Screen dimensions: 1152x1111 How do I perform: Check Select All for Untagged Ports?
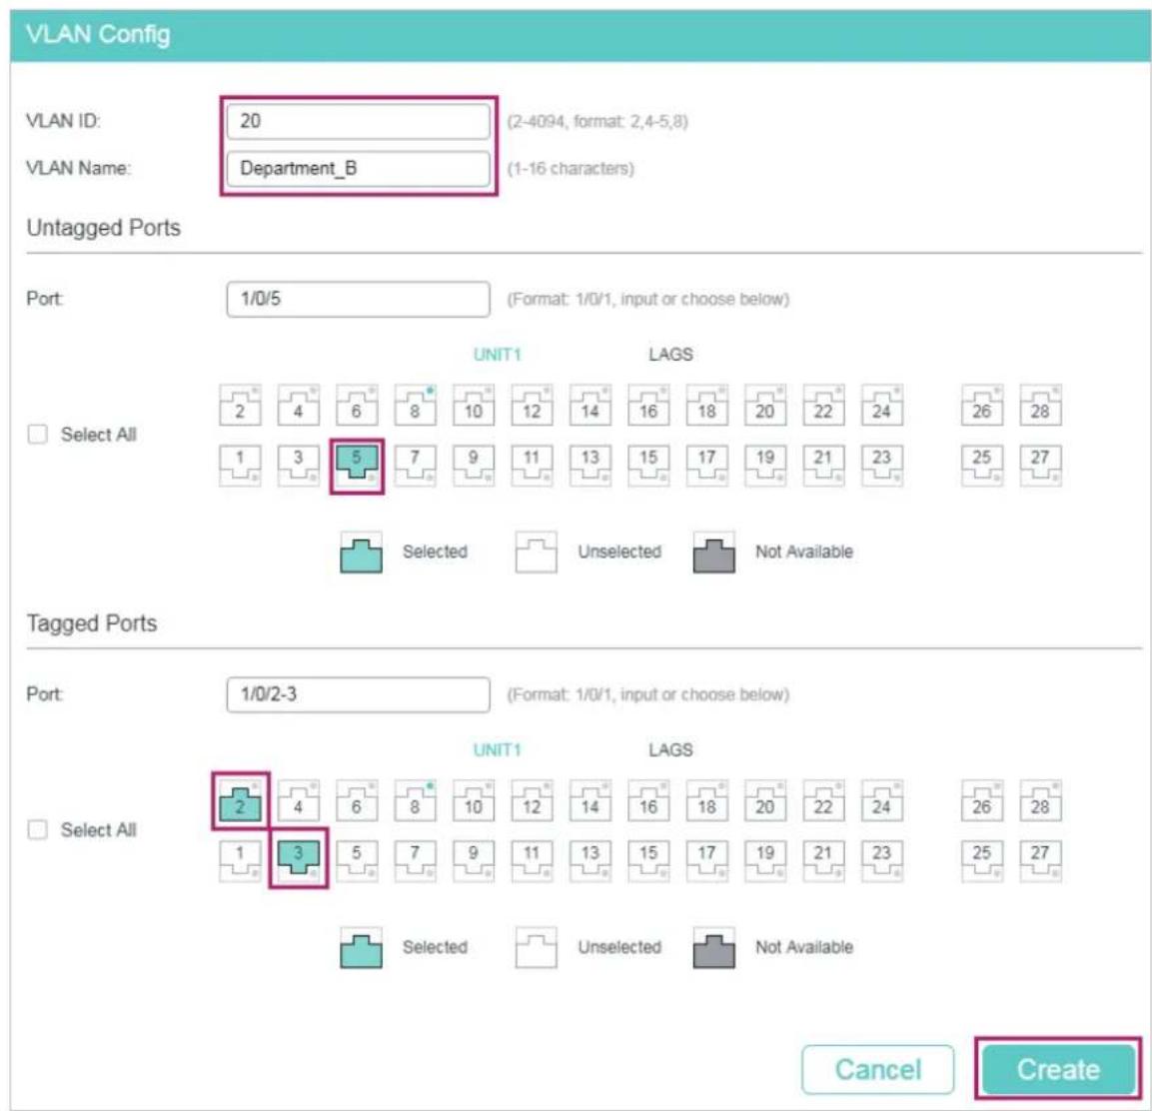coord(38,435)
